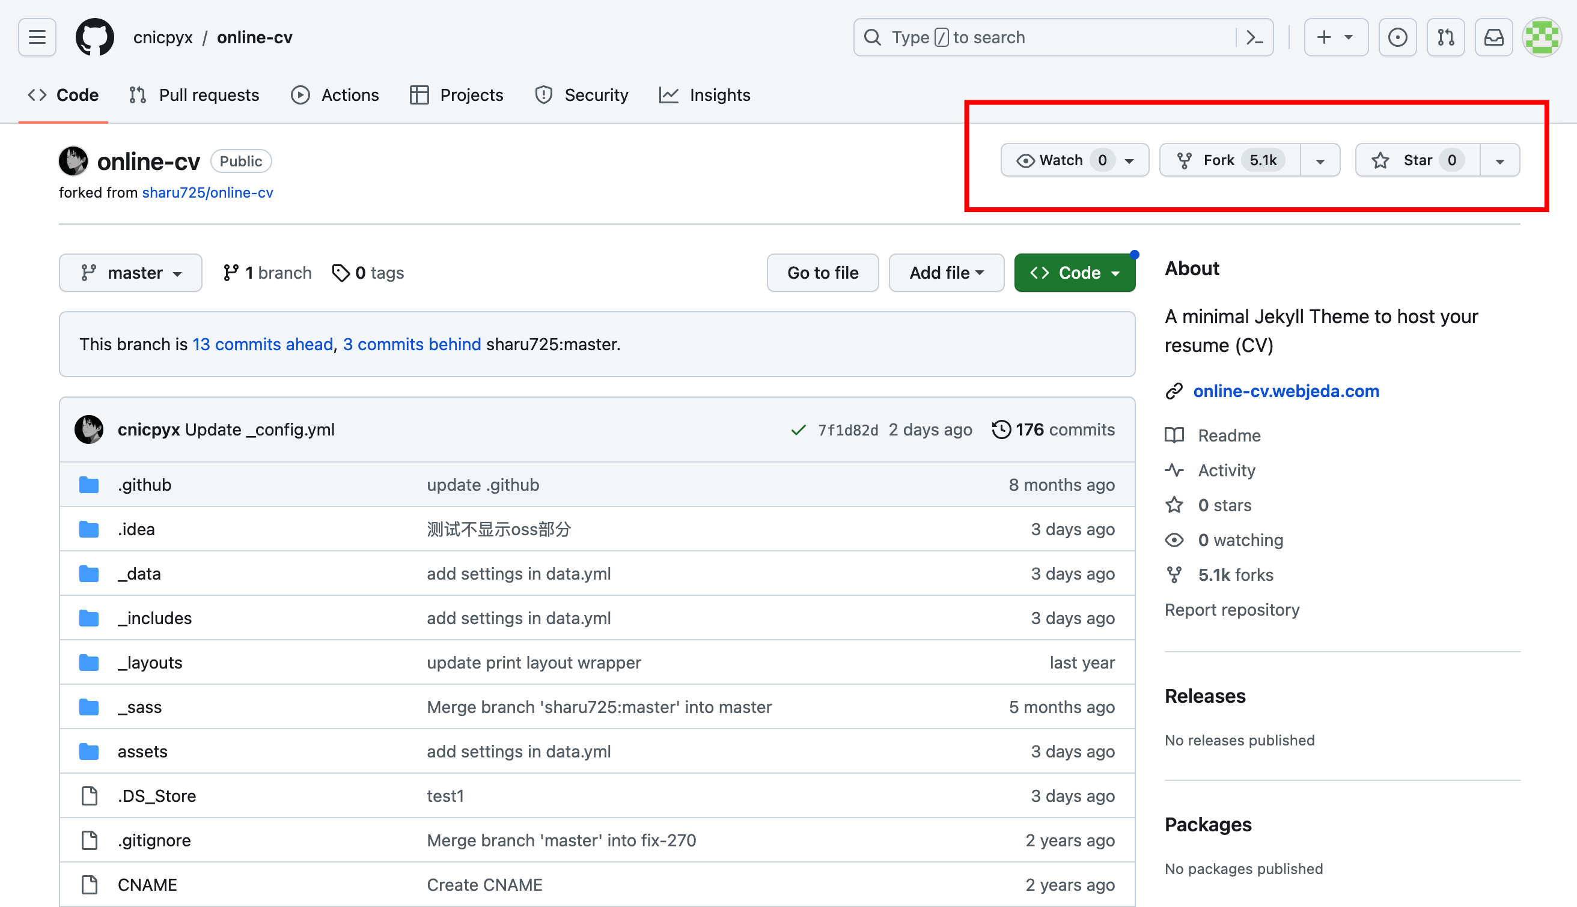The width and height of the screenshot is (1577, 907).
Task: Star the repository
Action: 1418,160
